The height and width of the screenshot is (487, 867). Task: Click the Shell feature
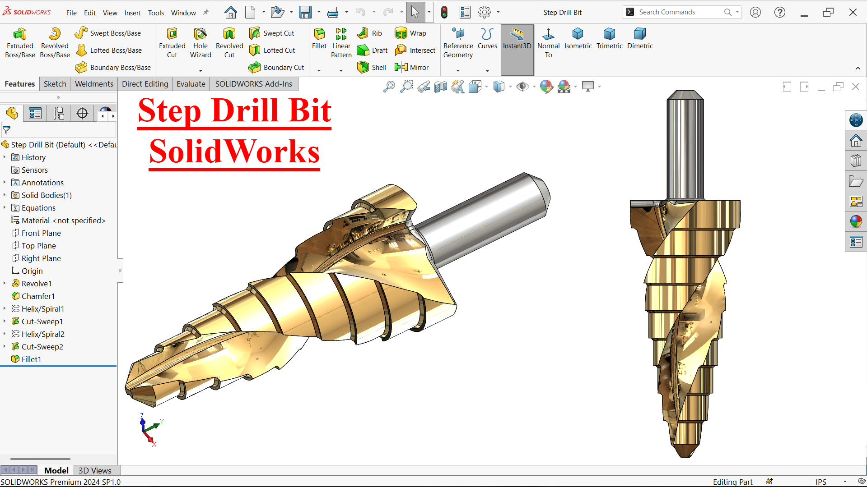coord(372,67)
